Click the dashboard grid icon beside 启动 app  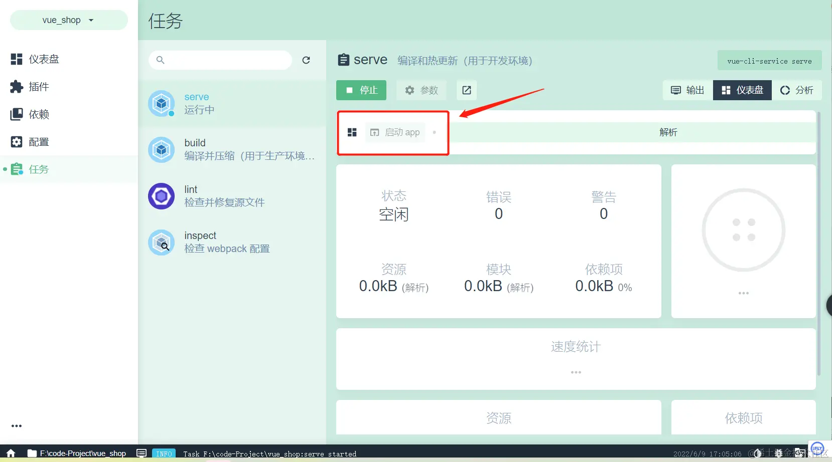coord(352,132)
